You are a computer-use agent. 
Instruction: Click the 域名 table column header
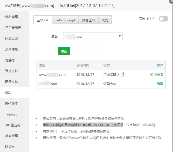(x=42, y=65)
